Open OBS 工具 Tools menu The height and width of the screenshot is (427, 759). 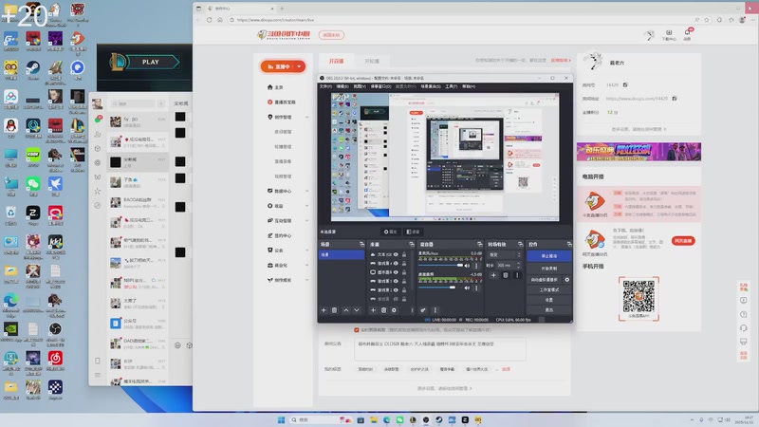451,86
